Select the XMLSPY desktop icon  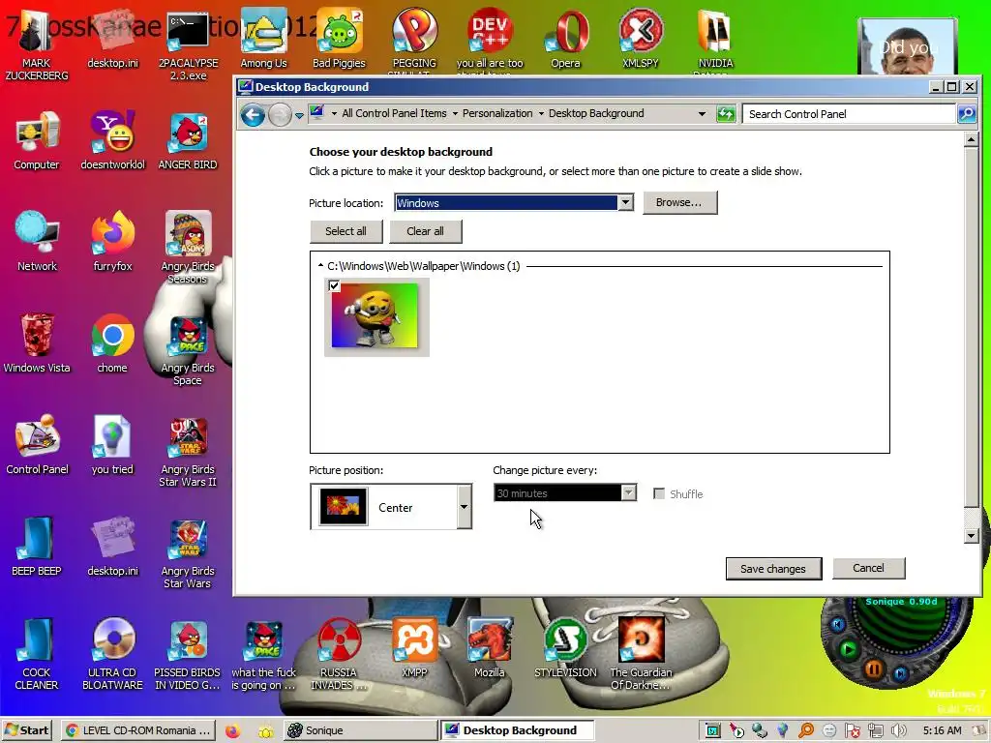(641, 38)
